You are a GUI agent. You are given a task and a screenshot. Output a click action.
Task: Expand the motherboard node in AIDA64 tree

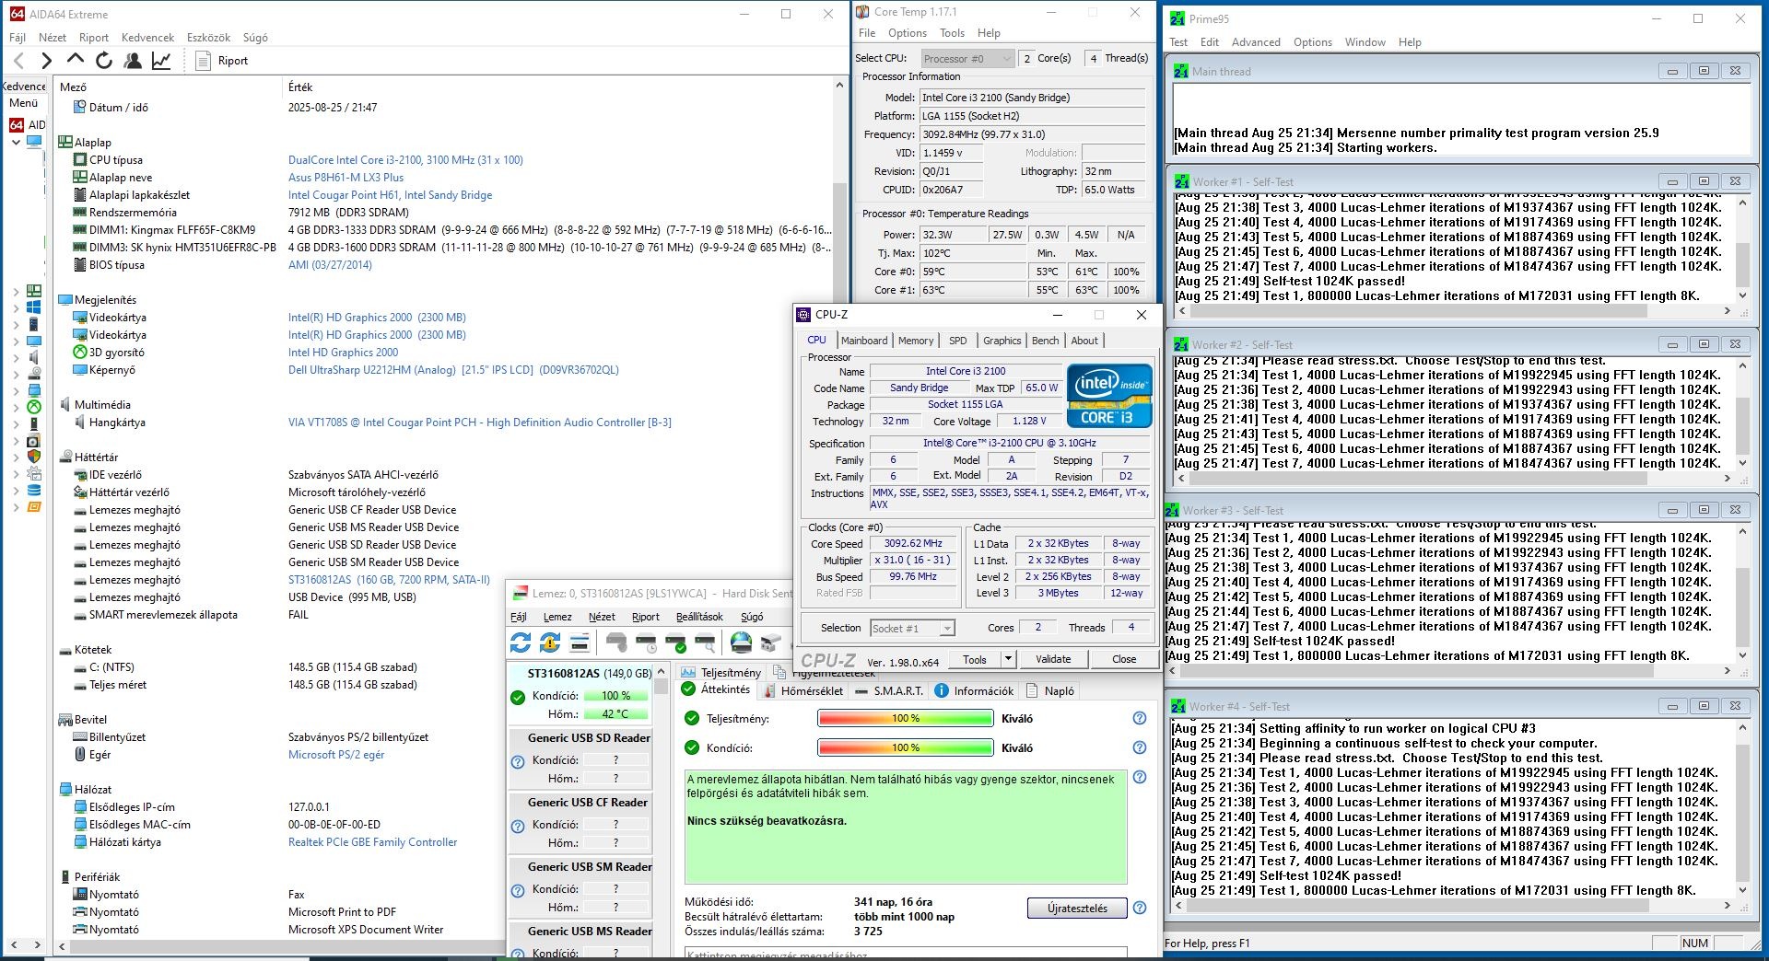(x=16, y=291)
